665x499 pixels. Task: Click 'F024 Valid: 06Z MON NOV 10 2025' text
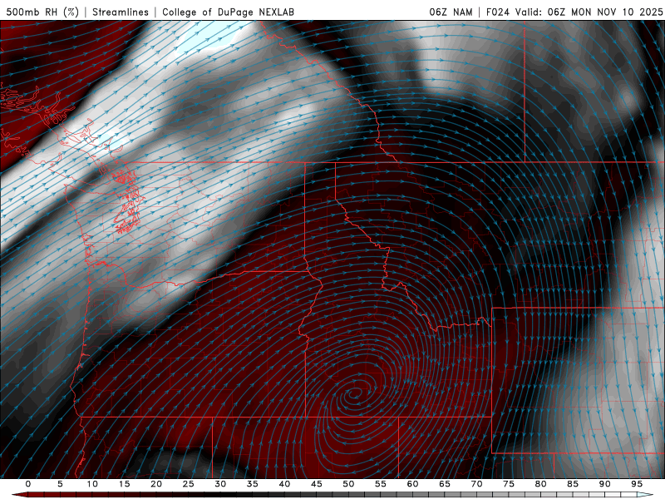click(574, 12)
